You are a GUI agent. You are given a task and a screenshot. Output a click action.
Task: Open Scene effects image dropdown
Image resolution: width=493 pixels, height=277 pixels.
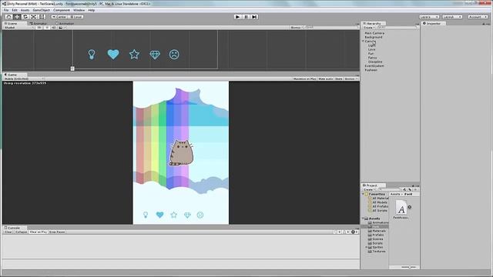pos(62,28)
